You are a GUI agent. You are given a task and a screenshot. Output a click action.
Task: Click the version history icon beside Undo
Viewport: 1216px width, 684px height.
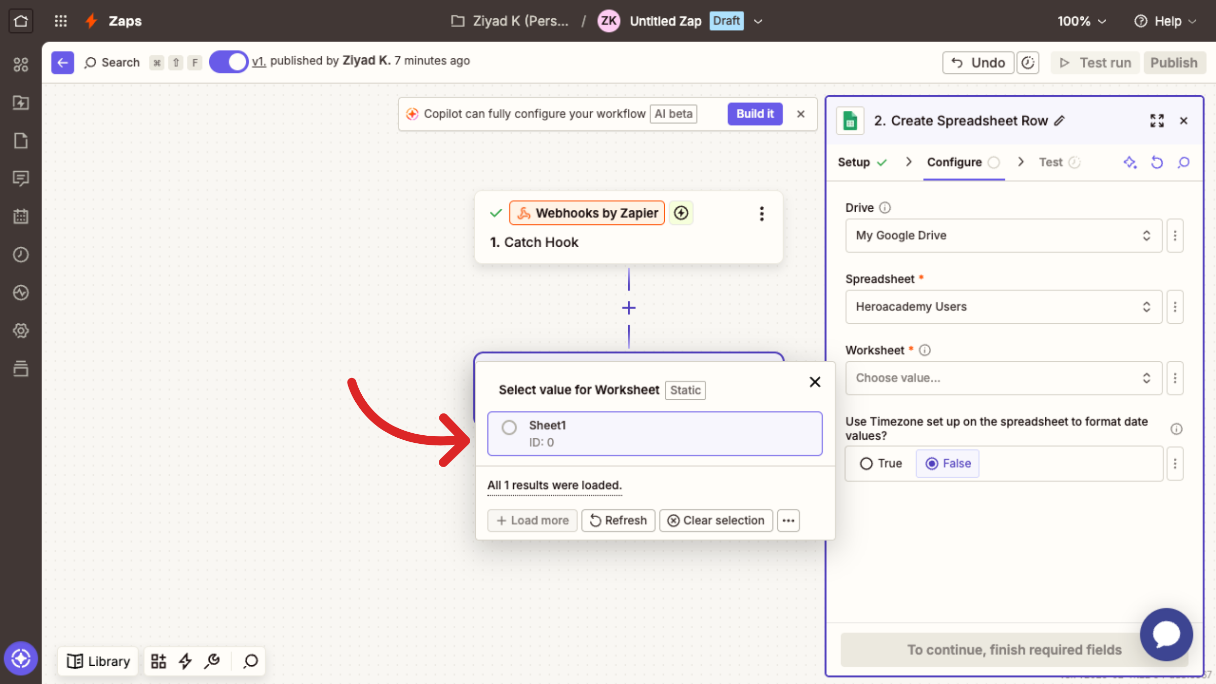(1028, 63)
